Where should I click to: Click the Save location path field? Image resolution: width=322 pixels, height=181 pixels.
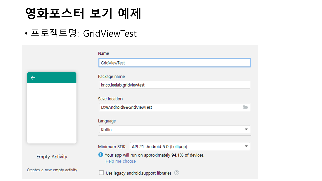(170, 107)
